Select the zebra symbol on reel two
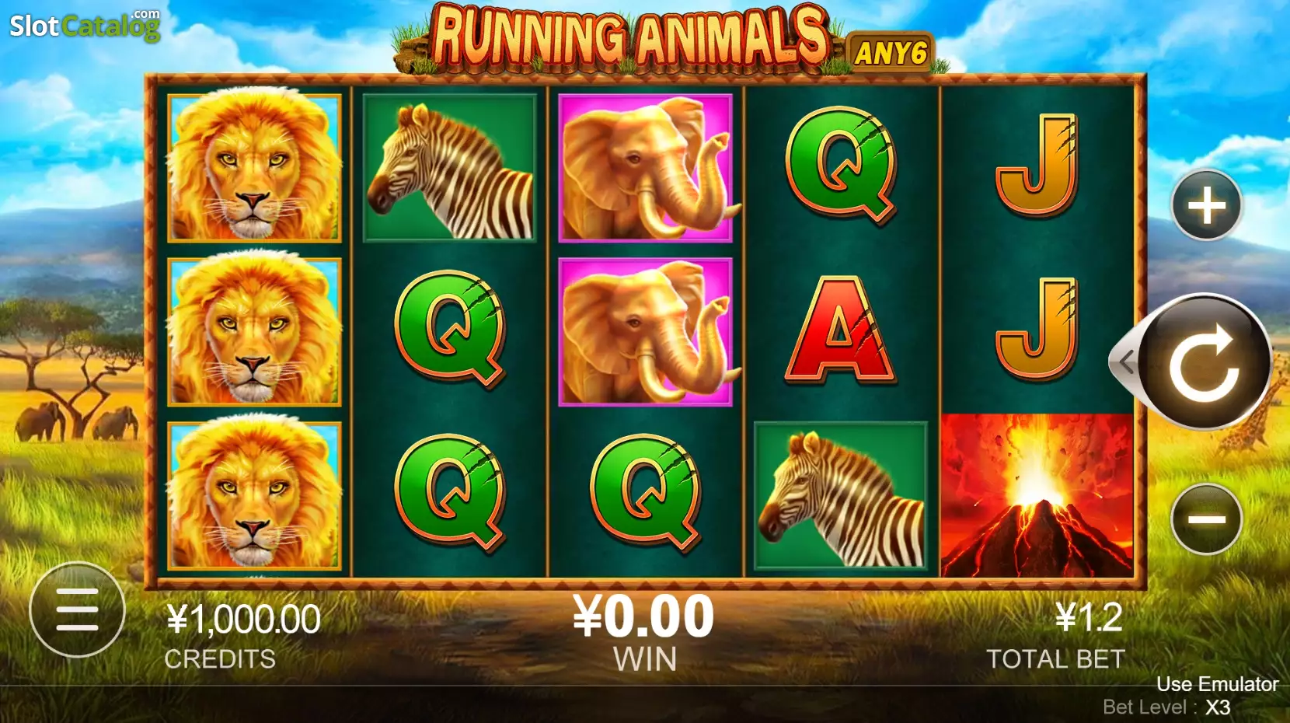The height and width of the screenshot is (723, 1290). pos(450,168)
